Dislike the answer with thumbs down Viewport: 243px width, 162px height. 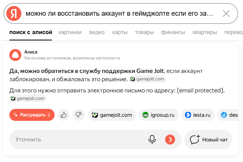[x=79, y=115]
